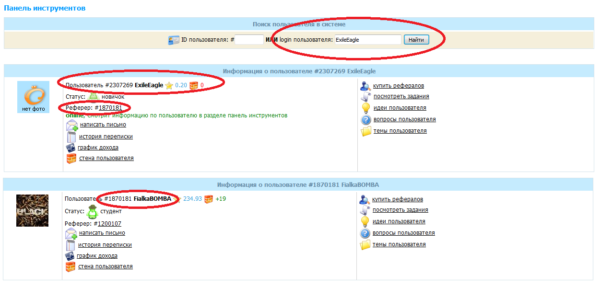Click the login input containing ExileEagle
The height and width of the screenshot is (287, 601).
pyautogui.click(x=367, y=40)
